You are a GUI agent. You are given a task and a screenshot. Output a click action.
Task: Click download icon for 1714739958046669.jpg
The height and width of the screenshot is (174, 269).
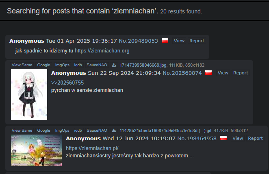(114, 65)
